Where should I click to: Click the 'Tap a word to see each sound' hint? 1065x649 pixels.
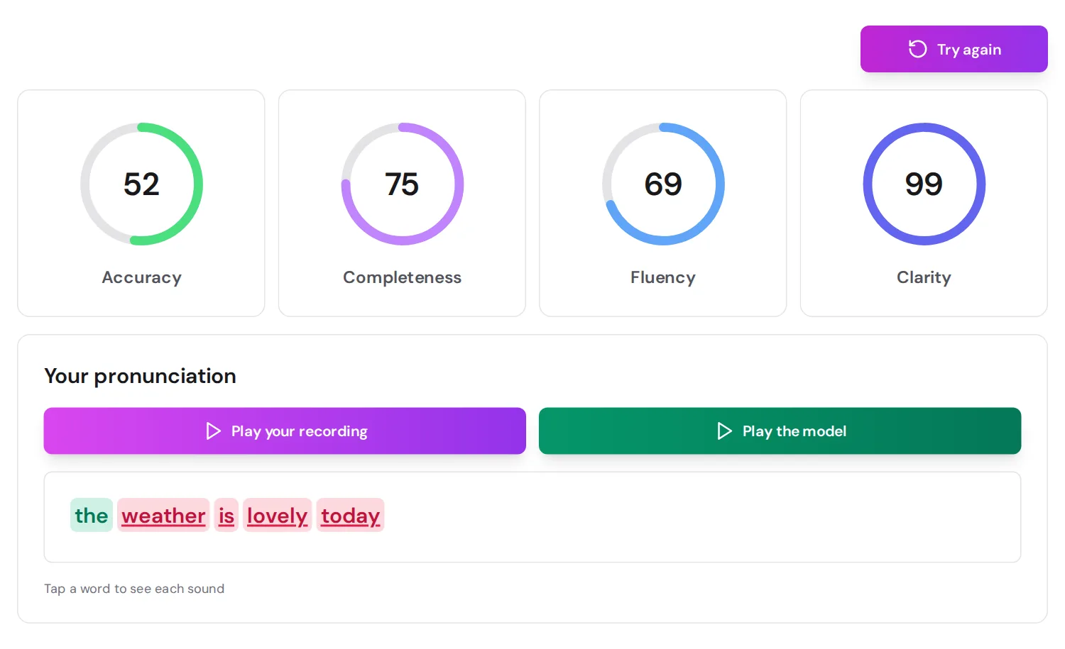[134, 589]
